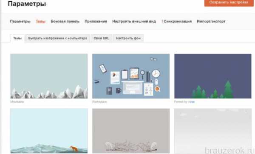Viewport: 255px width, 154px height.
Task: Click the Сохранить настройки button
Action: [229, 3]
